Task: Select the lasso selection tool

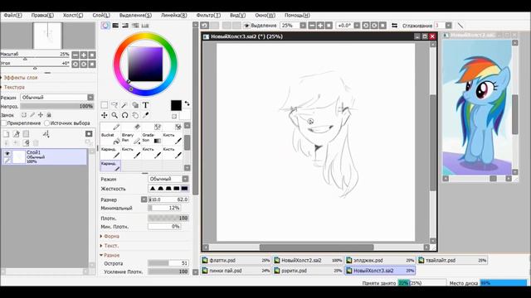Action: pos(114,105)
